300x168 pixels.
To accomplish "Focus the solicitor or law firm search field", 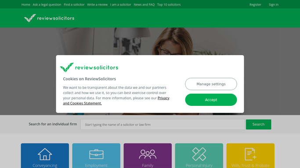I will point(163,125).
